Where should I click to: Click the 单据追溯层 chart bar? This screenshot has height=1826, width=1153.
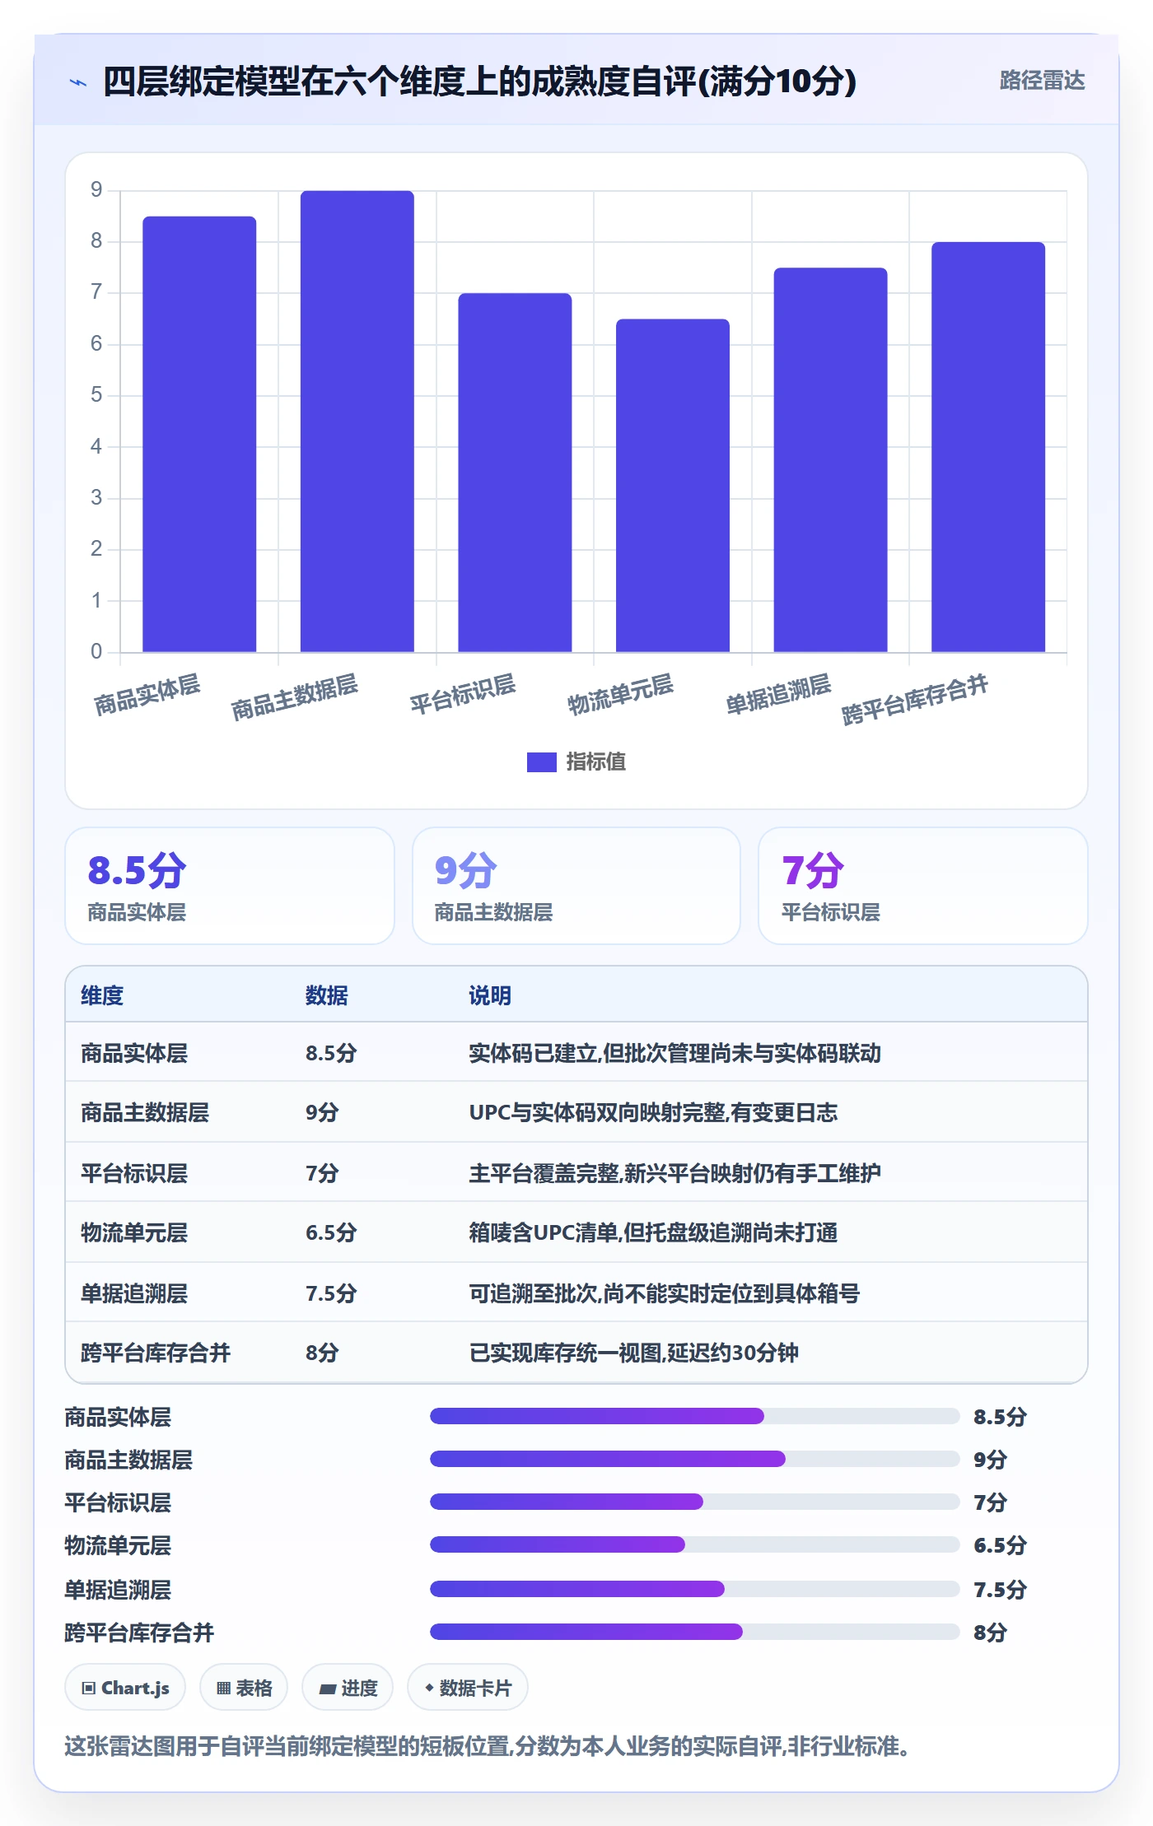click(x=830, y=459)
